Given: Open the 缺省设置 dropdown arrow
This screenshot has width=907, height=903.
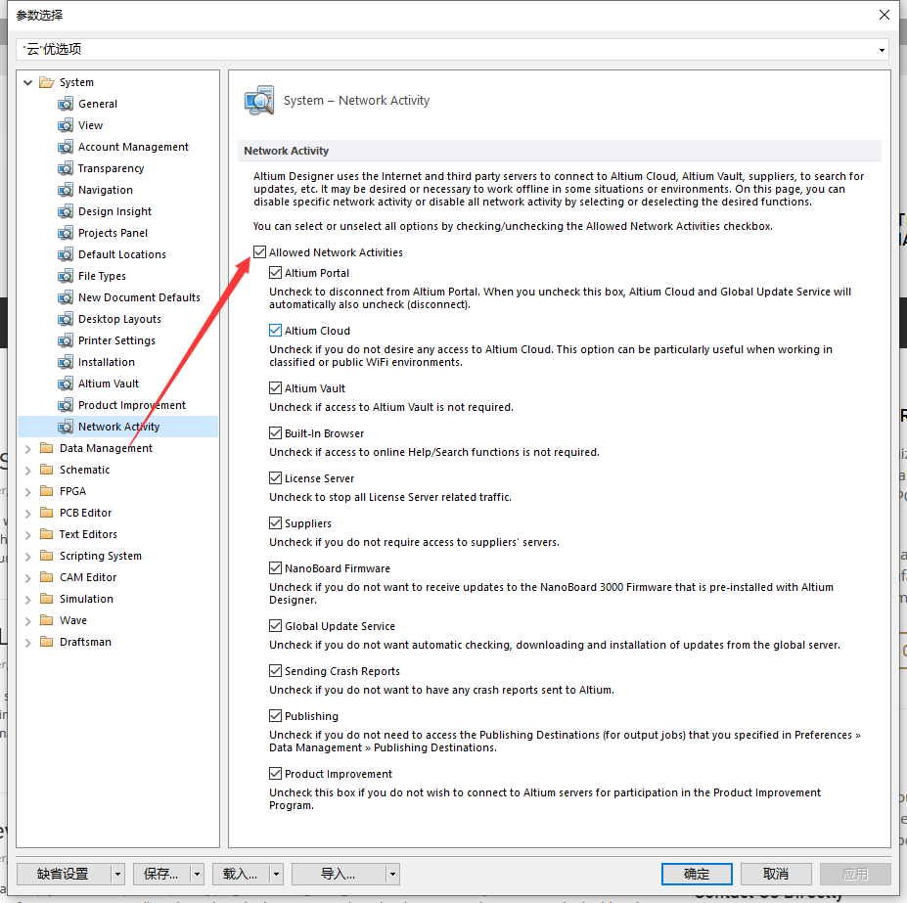Looking at the screenshot, I should (x=118, y=874).
